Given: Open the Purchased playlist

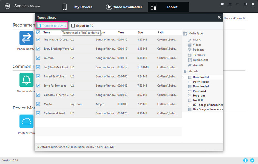Looking at the screenshot, I should 199,91.
